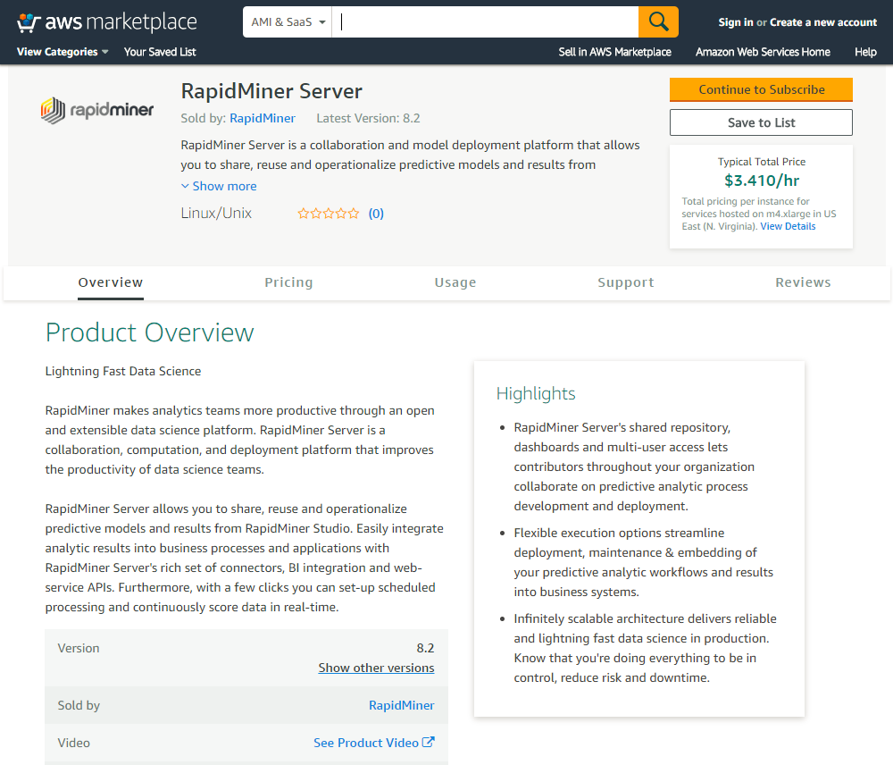Image resolution: width=893 pixels, height=765 pixels.
Task: Click the Product Overview heading
Action: pyautogui.click(x=150, y=332)
